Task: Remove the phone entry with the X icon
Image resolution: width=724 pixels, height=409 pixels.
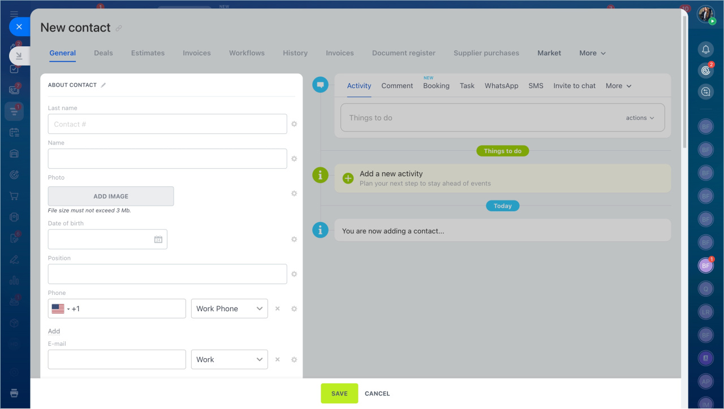Action: click(x=277, y=309)
